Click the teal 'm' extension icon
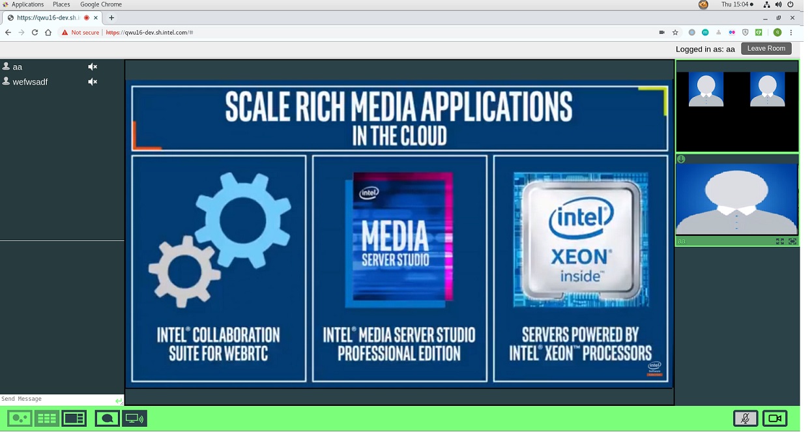This screenshot has height=432, width=812. [x=705, y=32]
